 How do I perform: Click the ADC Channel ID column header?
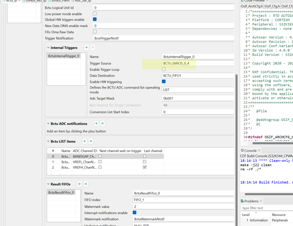click(x=85, y=151)
